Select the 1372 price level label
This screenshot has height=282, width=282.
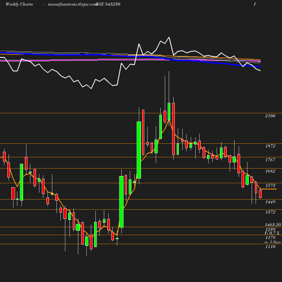click(270, 212)
